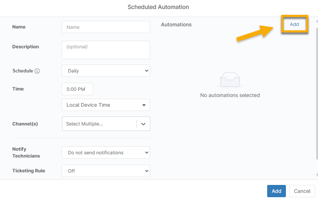Click into the optional Description box

point(106,50)
